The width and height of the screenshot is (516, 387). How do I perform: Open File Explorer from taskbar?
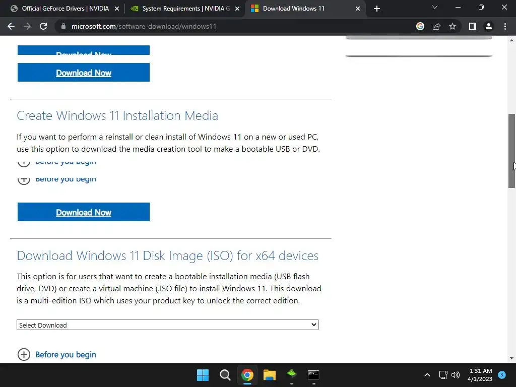[x=270, y=375]
